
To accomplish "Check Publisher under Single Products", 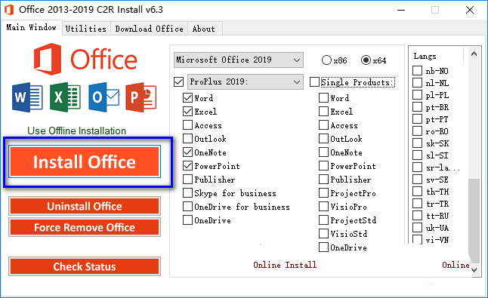I will click(323, 180).
